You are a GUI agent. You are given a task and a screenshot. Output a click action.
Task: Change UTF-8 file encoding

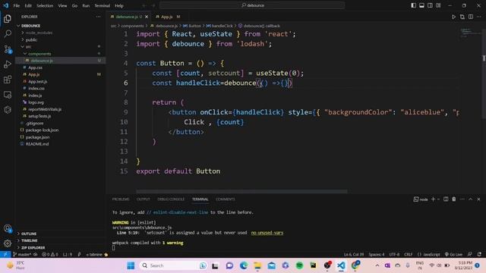394,255
